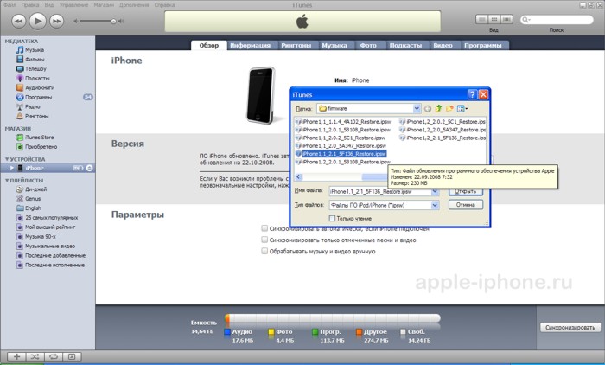Go back in file dialog

[x=428, y=109]
